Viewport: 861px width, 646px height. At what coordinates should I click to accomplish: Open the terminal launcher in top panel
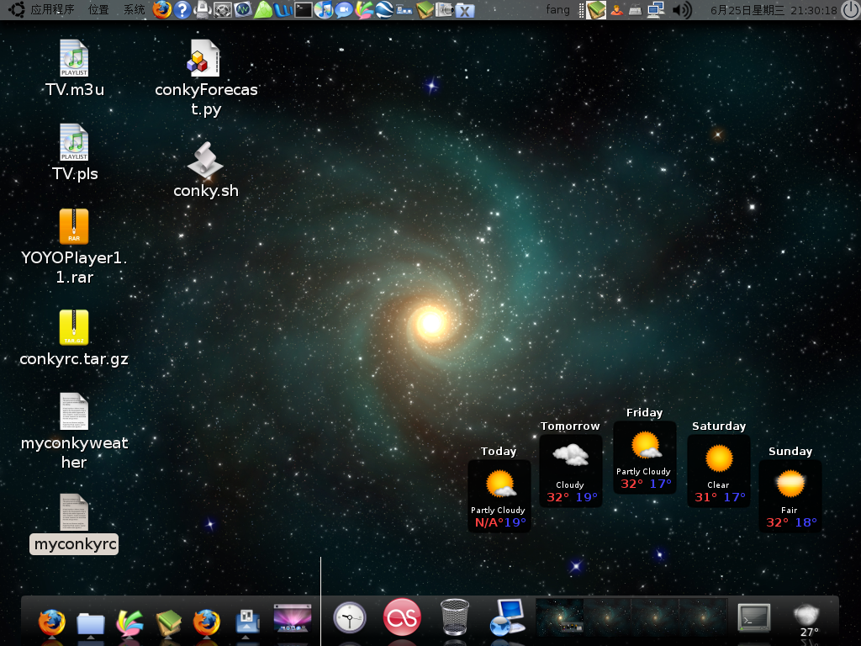[x=303, y=9]
